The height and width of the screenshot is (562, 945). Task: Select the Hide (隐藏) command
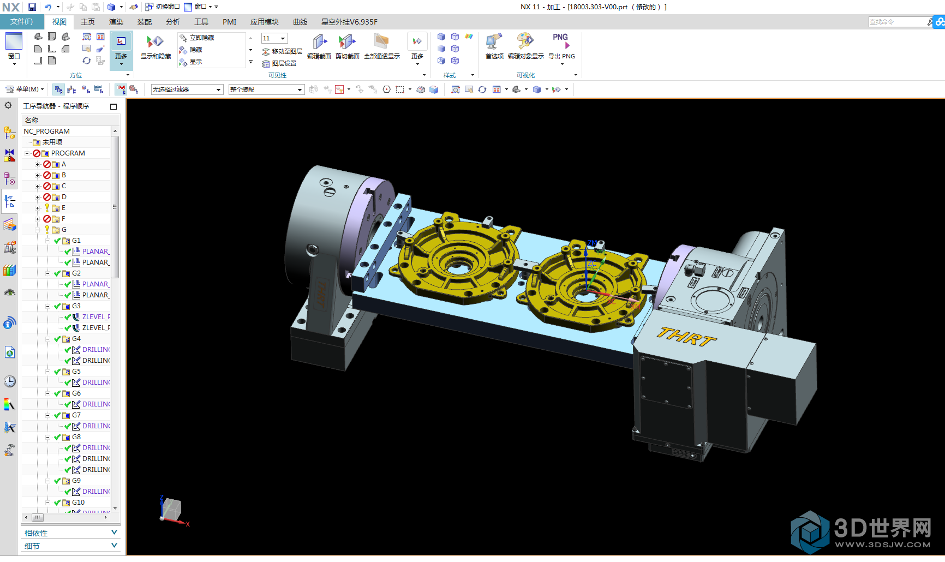pos(191,50)
